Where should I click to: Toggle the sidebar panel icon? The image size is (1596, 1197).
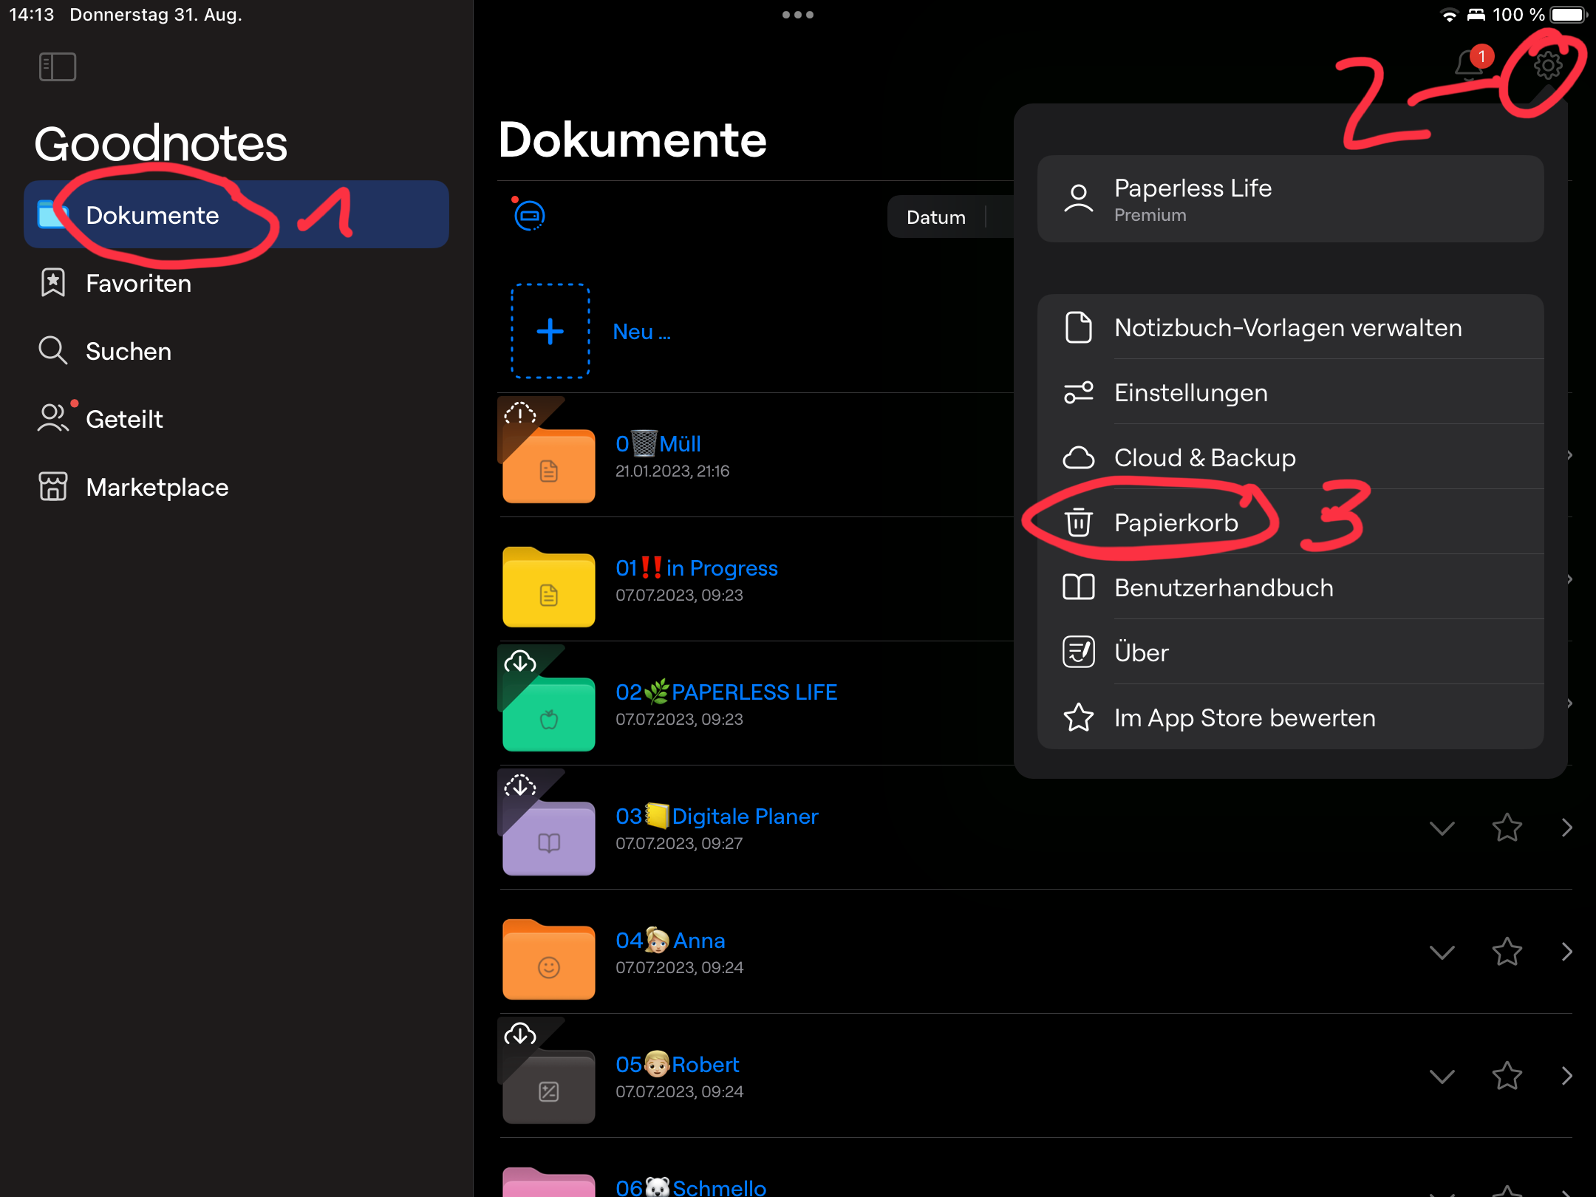[58, 66]
